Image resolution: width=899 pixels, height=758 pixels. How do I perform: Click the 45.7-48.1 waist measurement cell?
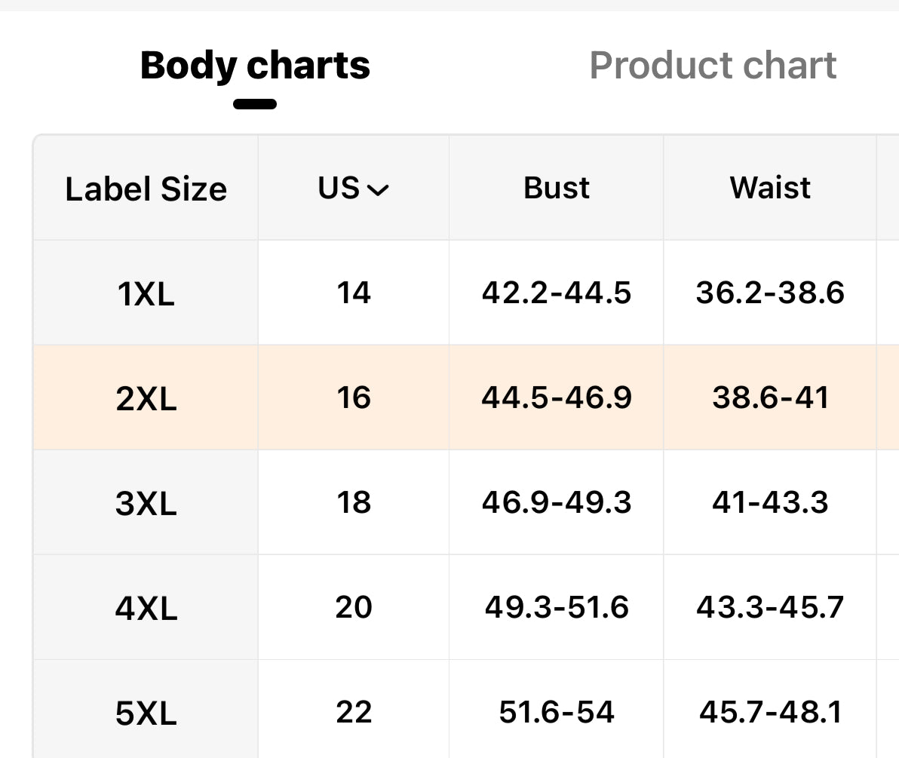coord(770,712)
